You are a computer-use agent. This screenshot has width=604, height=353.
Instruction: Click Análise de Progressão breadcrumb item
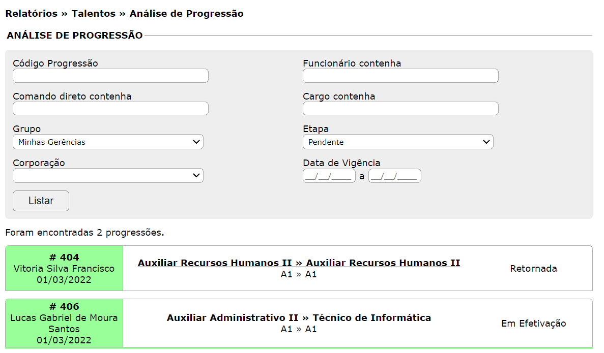(x=186, y=14)
